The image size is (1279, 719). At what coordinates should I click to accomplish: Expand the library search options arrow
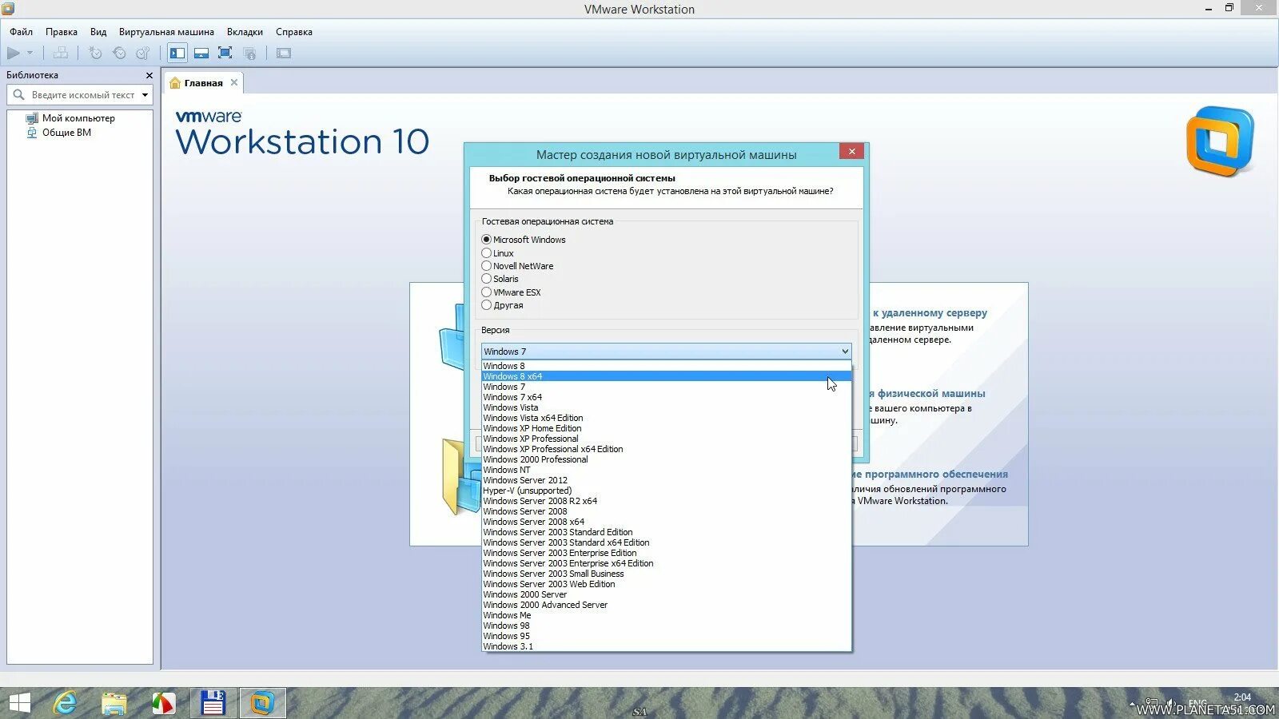point(145,95)
